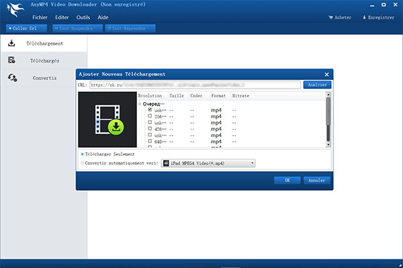
Task: Open the Téléchargement sidebar download icon
Action: tap(11, 43)
